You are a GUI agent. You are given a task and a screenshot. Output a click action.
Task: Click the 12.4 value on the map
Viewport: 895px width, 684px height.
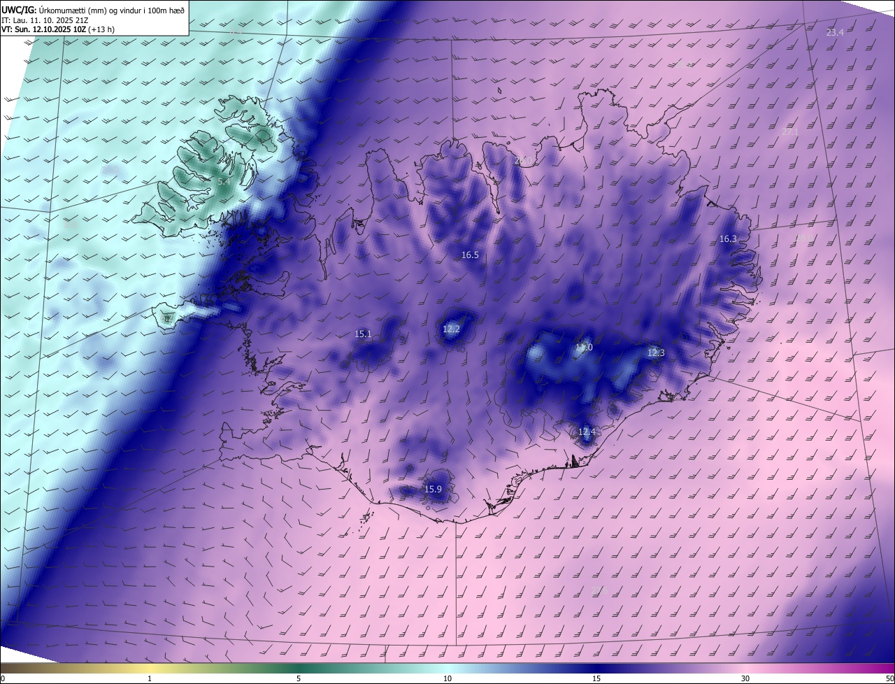587,432
